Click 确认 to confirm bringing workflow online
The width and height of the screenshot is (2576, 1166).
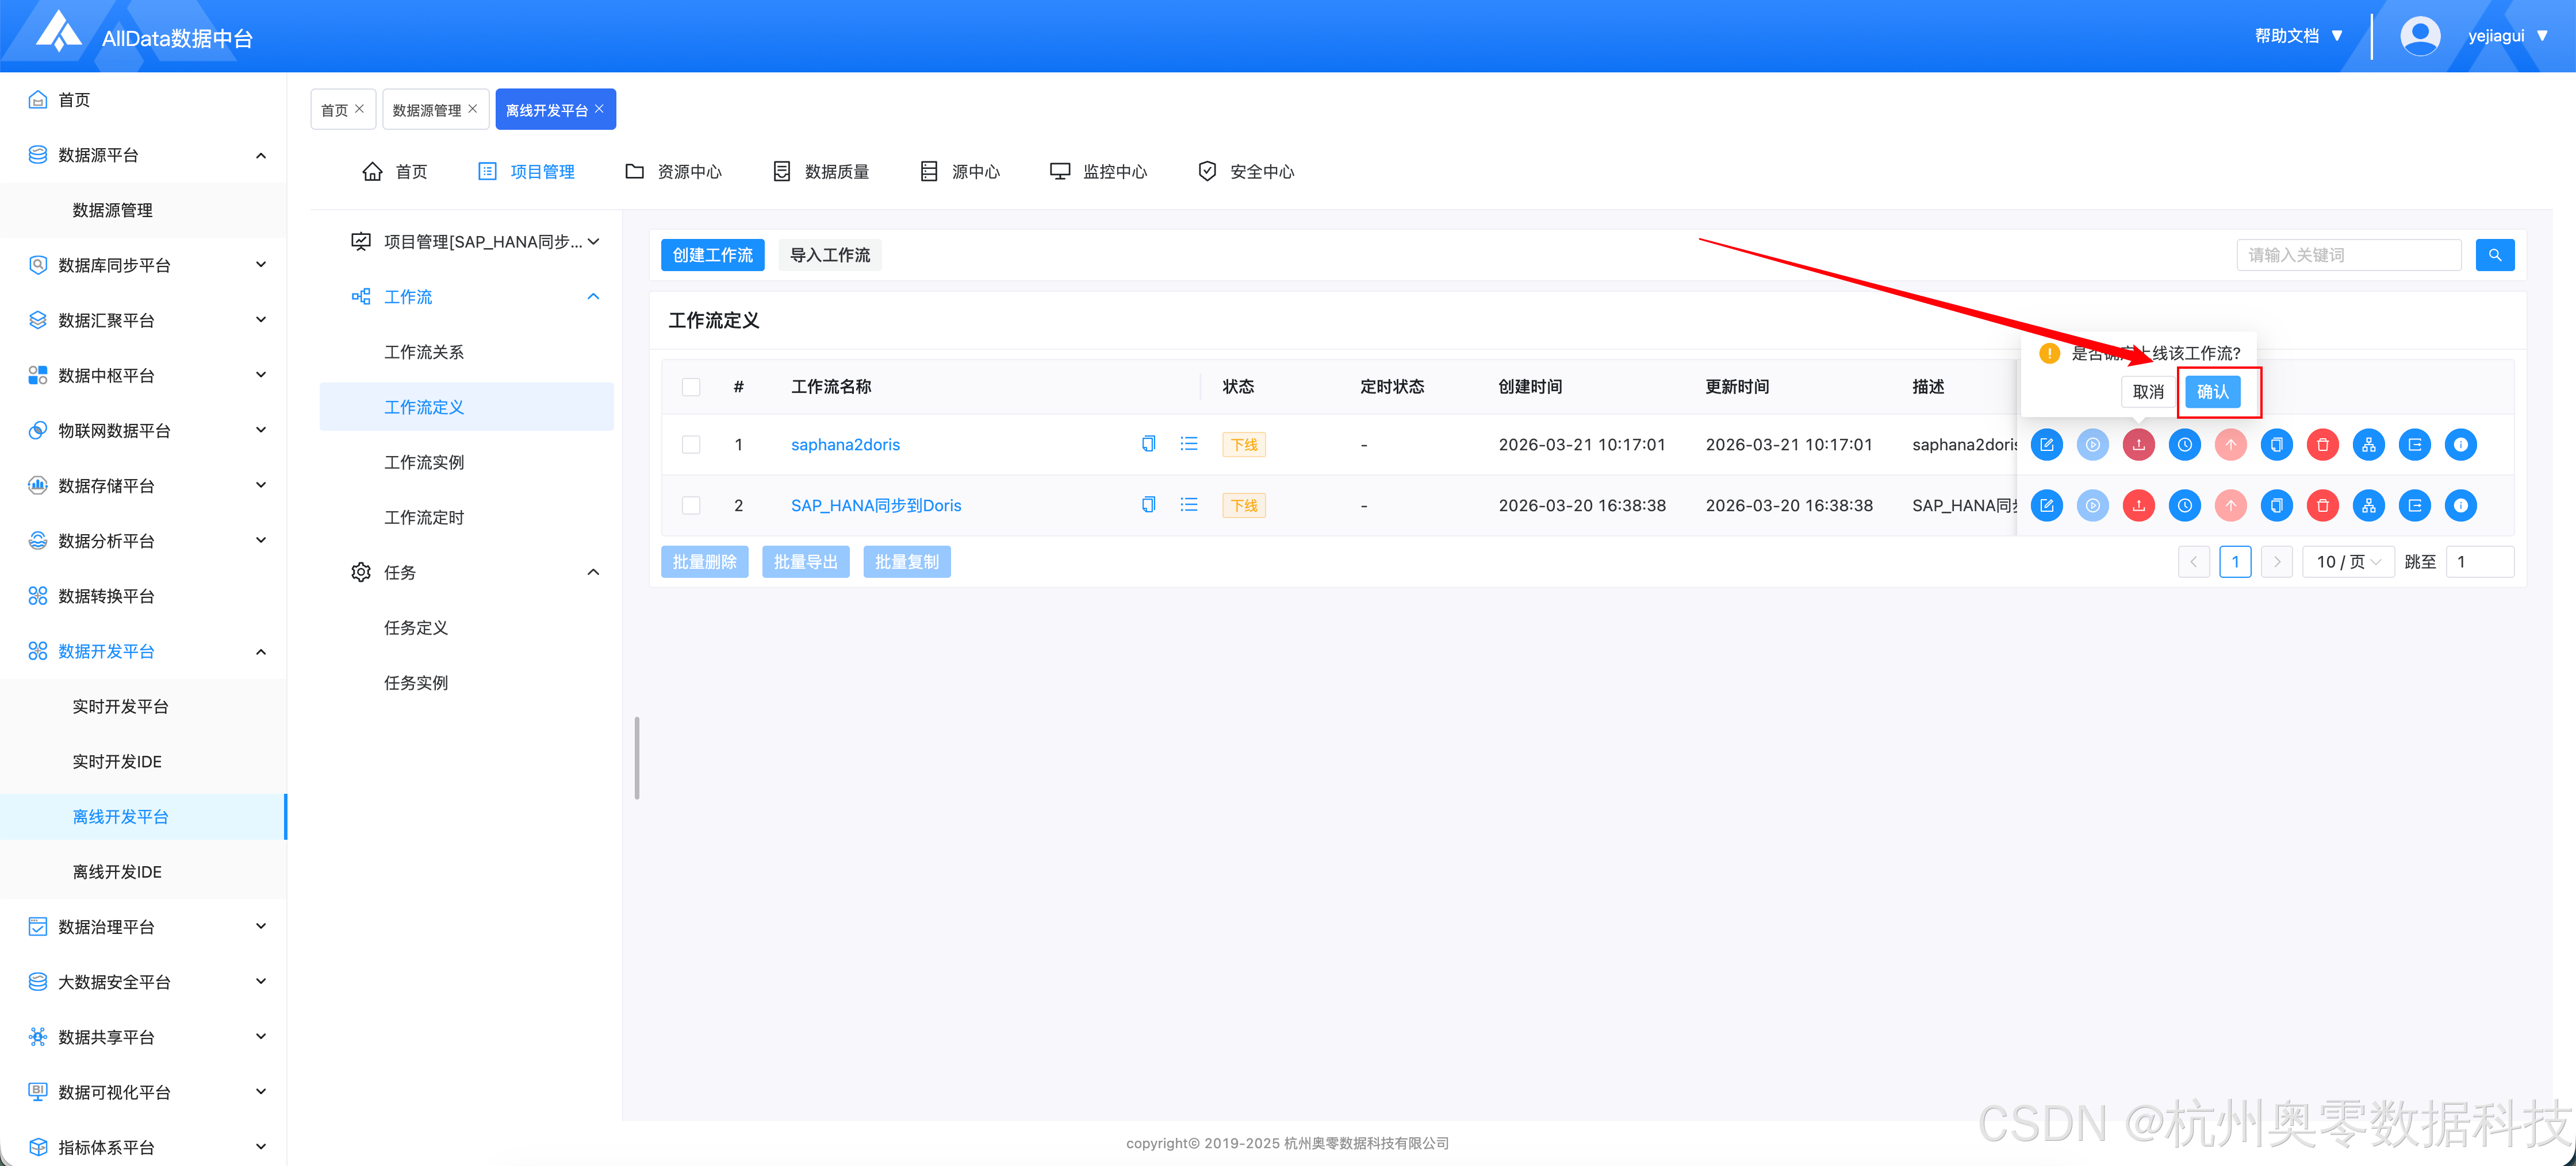coord(2212,392)
